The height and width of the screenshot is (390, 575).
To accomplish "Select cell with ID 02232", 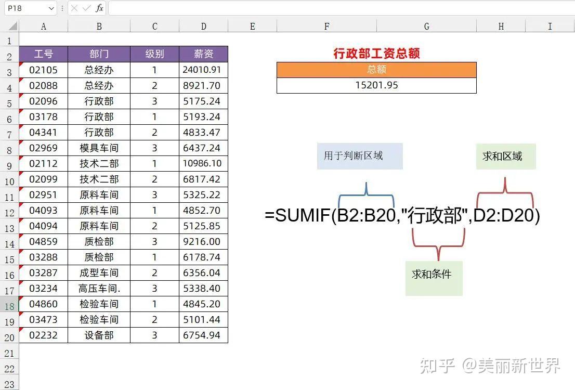I will 43,335.
